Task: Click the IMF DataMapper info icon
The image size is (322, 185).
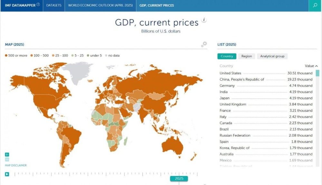Action: (x=38, y=5)
